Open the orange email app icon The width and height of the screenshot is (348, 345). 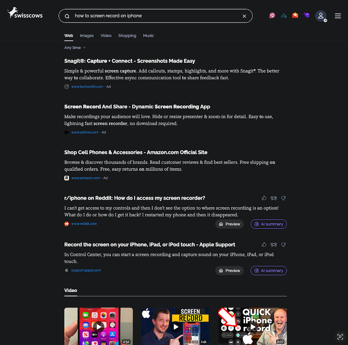295,15
